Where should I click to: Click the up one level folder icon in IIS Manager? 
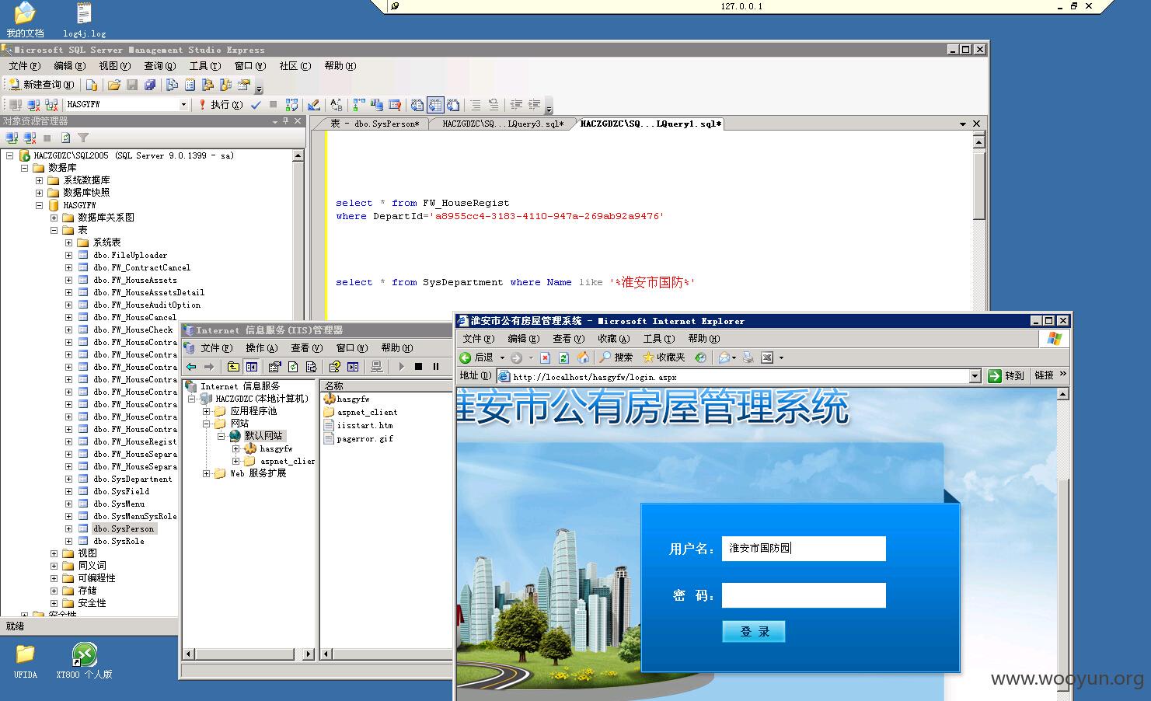[233, 367]
